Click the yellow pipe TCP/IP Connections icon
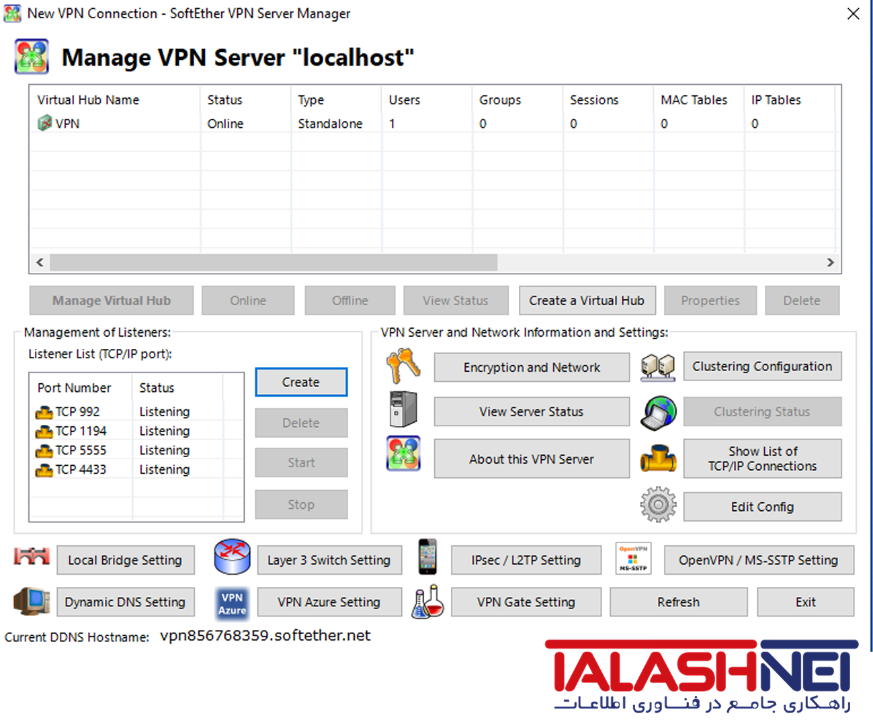 tap(658, 458)
